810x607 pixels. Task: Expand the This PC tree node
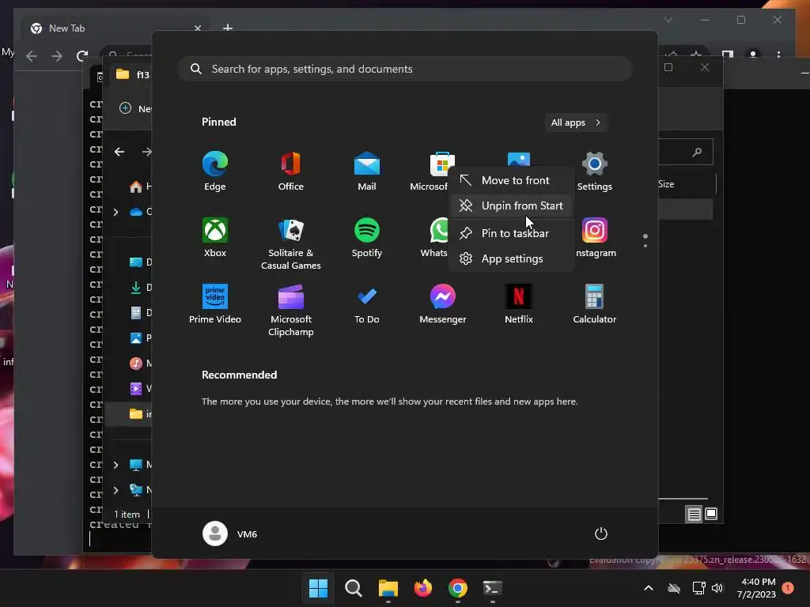(x=115, y=465)
